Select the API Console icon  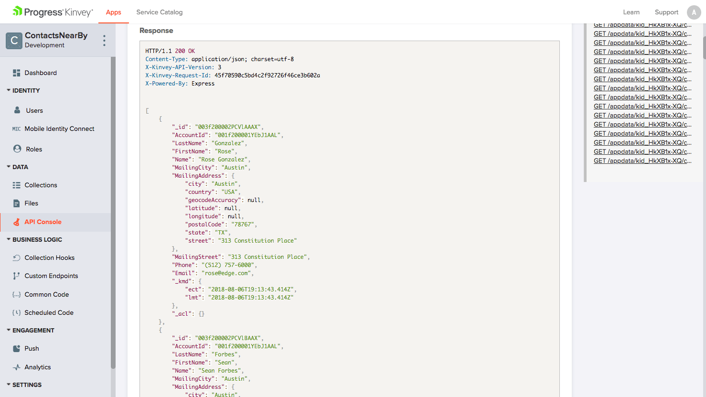click(17, 222)
